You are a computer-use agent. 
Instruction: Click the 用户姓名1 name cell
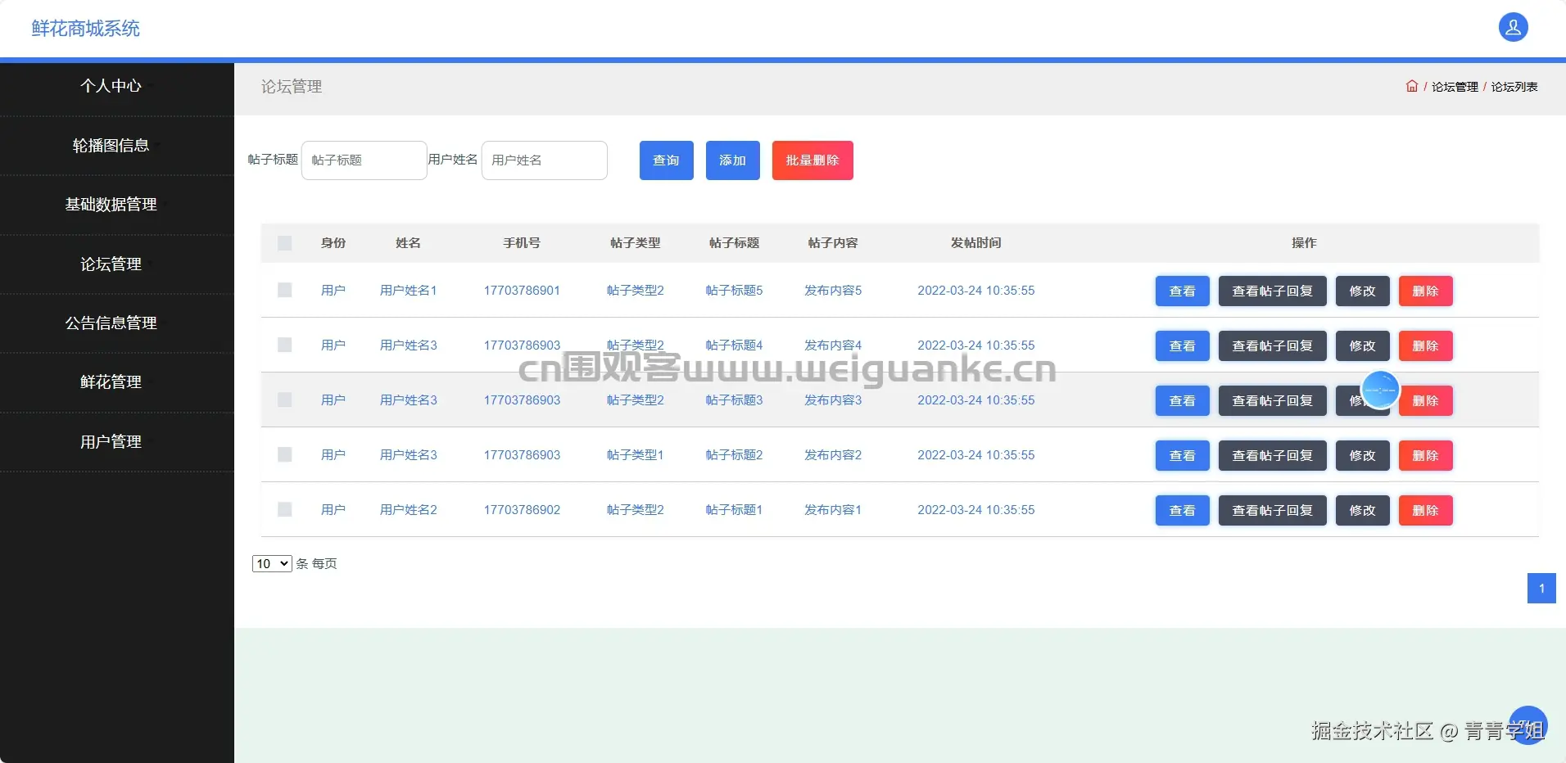(x=409, y=291)
